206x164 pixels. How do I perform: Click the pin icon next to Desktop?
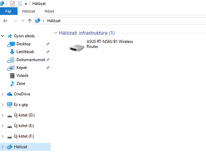click(48, 44)
